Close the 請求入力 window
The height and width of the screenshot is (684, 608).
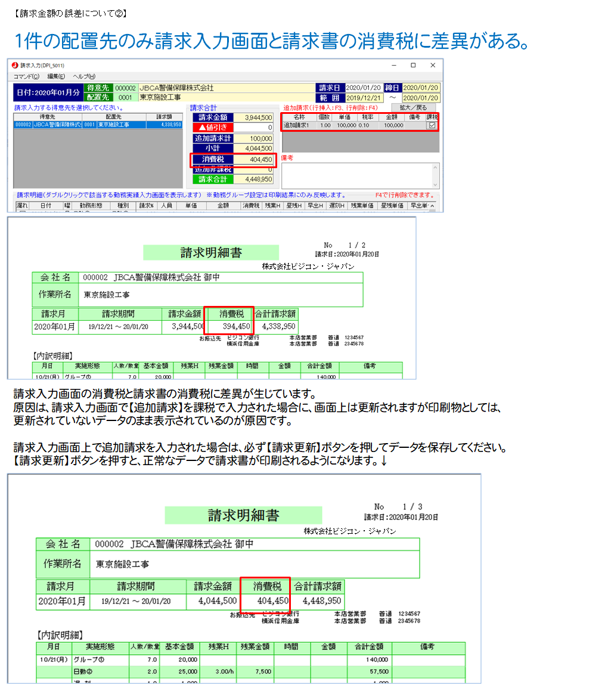[x=433, y=65]
